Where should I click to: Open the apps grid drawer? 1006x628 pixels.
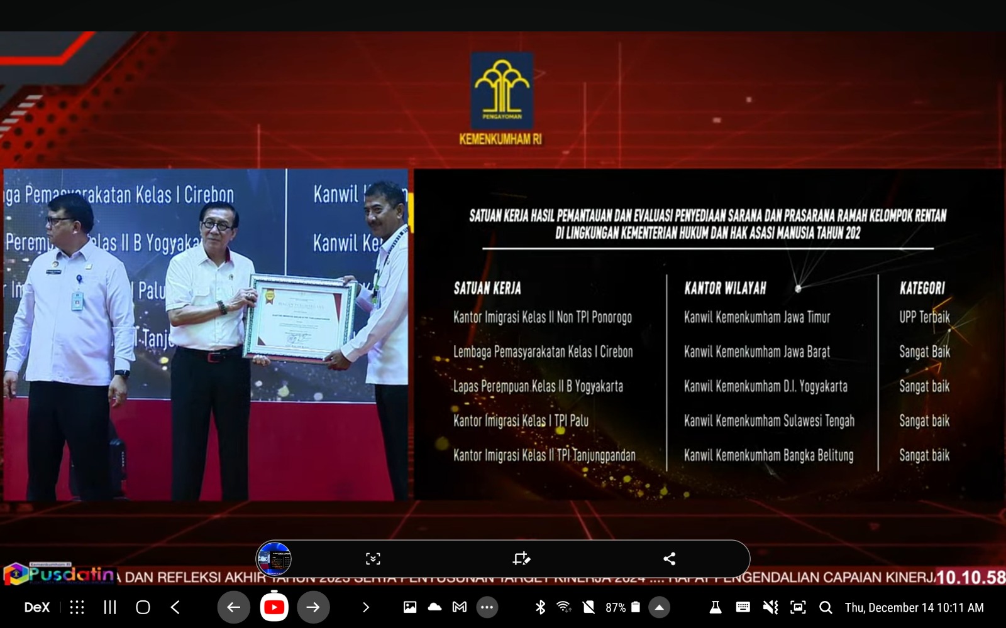[77, 607]
